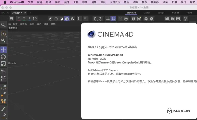The image size is (197, 120).
Task: Click the new tab plus button
Action: (30, 13)
